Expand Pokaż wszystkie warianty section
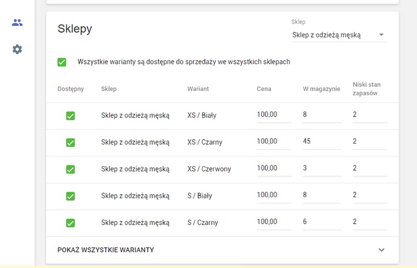 (223, 250)
